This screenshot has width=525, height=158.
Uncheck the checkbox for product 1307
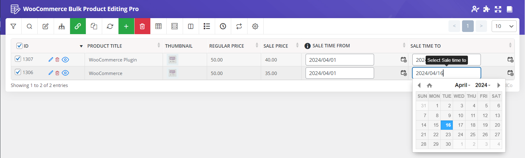[x=18, y=59]
